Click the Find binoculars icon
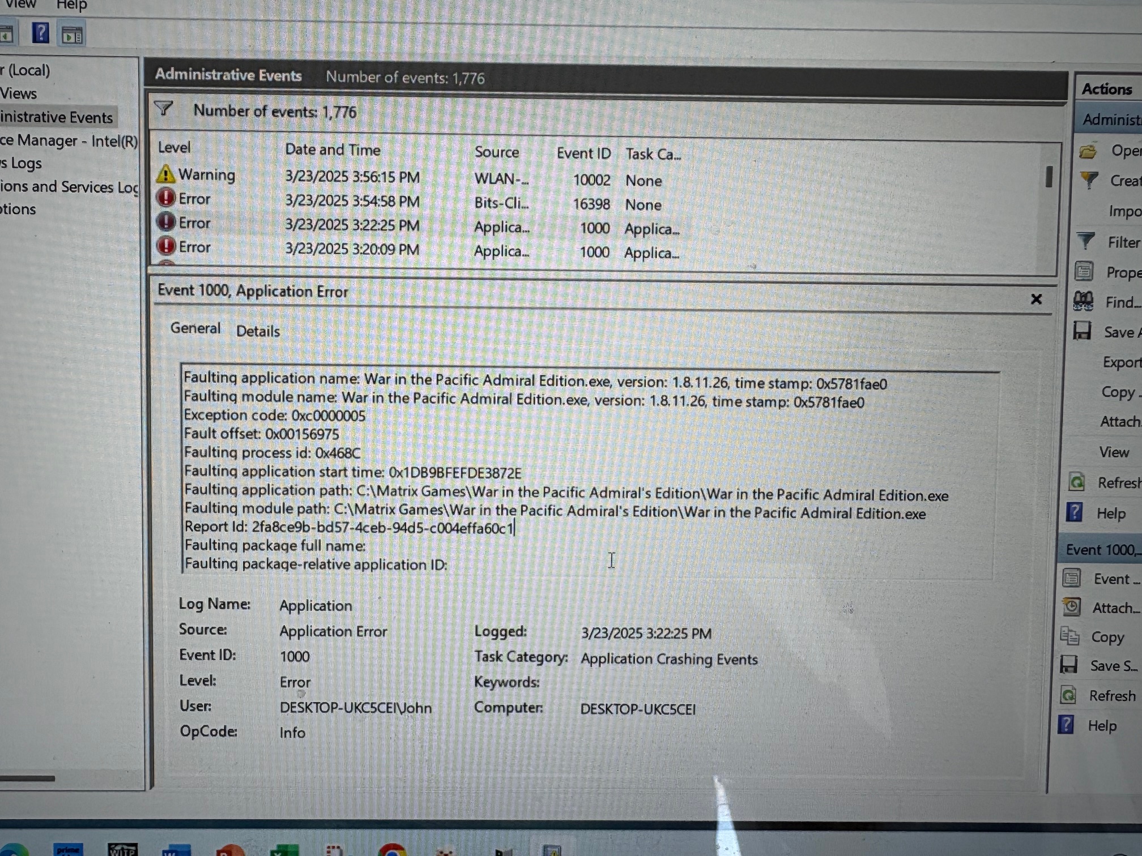This screenshot has width=1142, height=856. click(x=1083, y=301)
